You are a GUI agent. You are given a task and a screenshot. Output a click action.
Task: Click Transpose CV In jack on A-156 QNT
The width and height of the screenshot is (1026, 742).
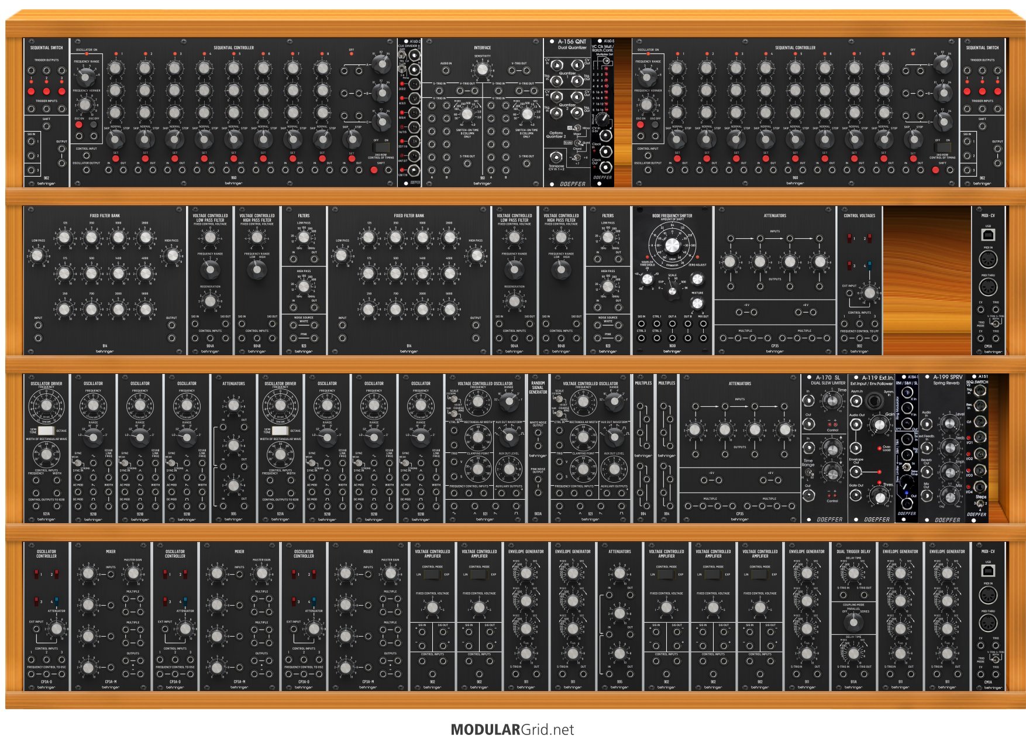556,157
